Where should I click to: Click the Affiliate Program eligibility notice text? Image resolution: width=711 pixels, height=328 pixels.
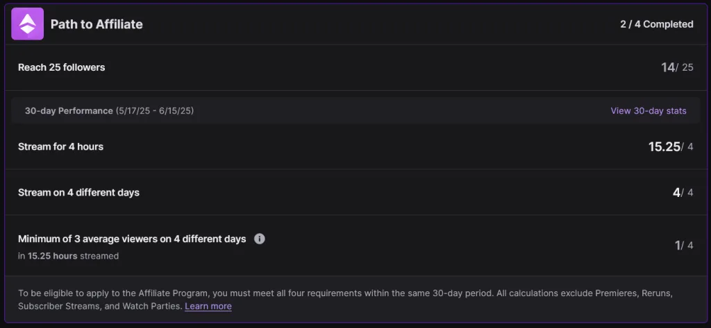pyautogui.click(x=346, y=300)
